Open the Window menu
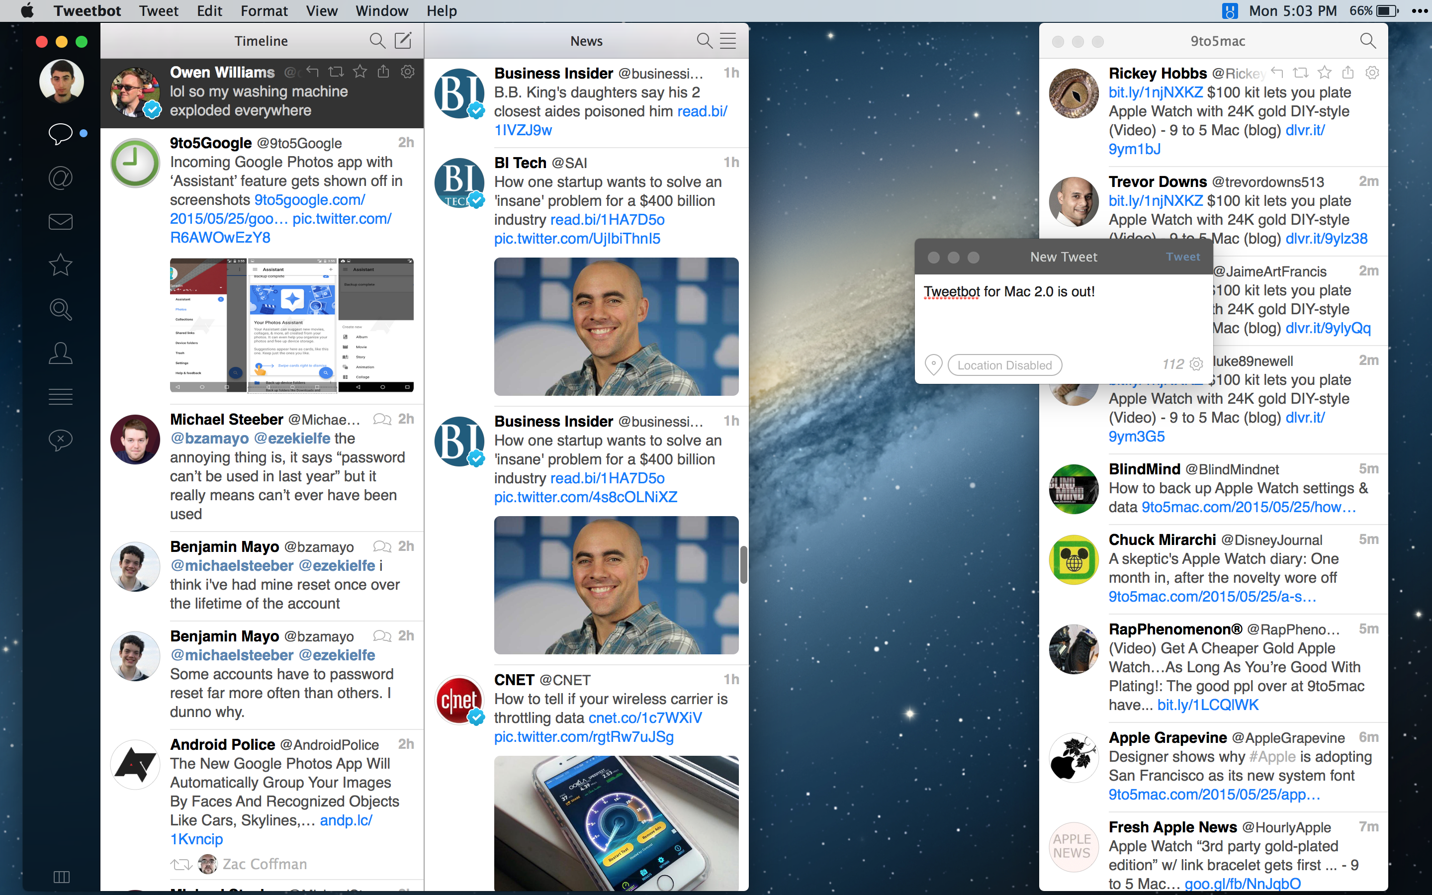Screen dimensions: 1432x895 [x=382, y=10]
